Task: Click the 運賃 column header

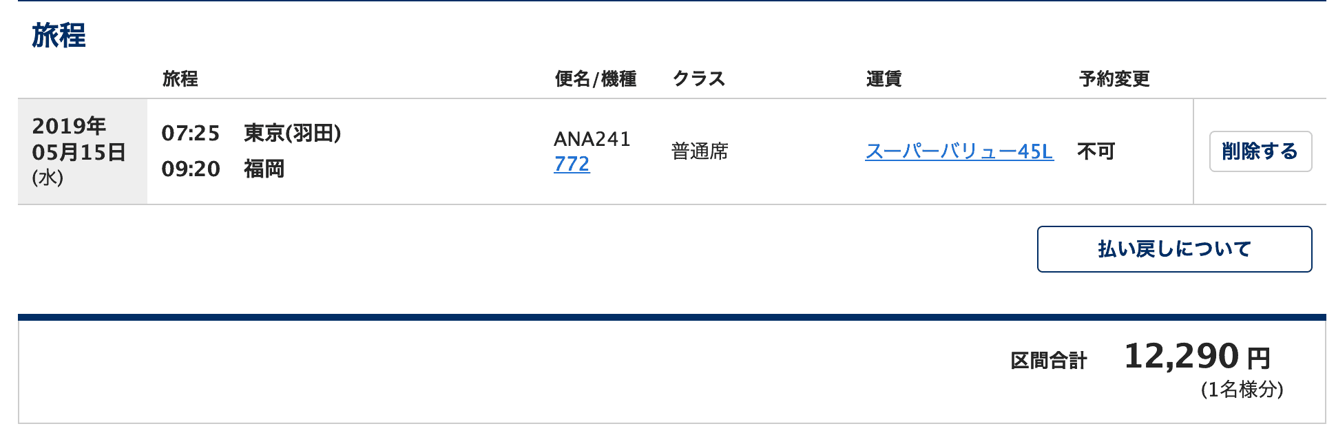Action: [884, 78]
